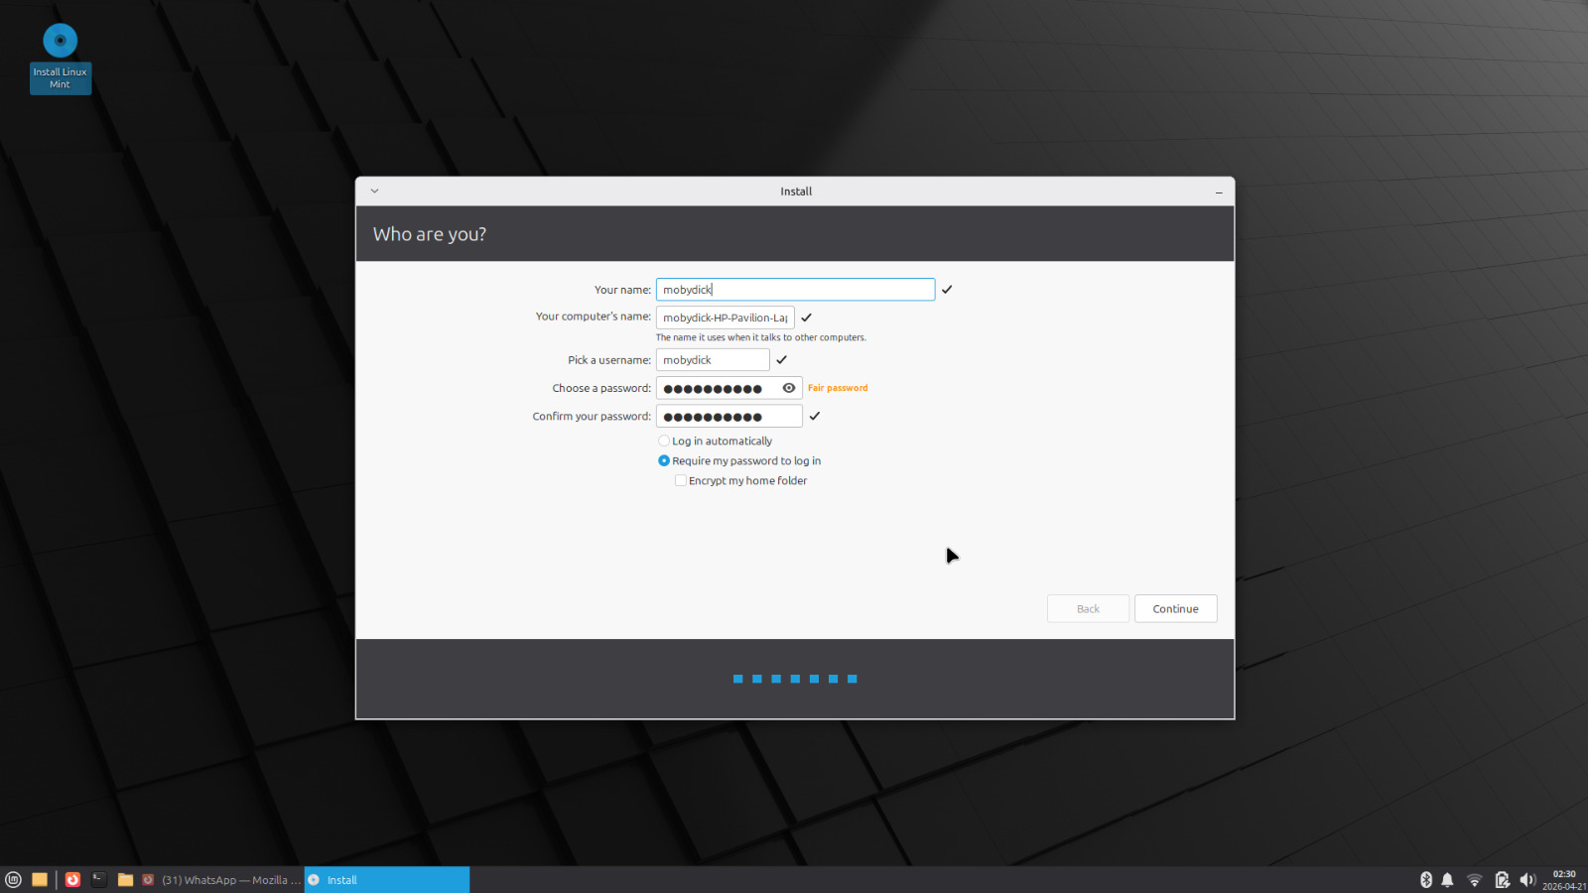Switch to the WhatsApp Mozilla taskbar window
The width and height of the screenshot is (1588, 893).
[x=221, y=880]
